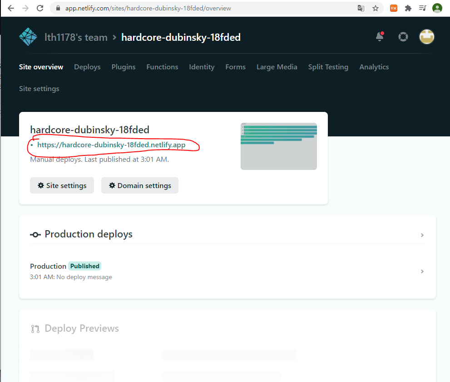Open the extensions puzzle icon
450x382 pixels.
pos(408,8)
